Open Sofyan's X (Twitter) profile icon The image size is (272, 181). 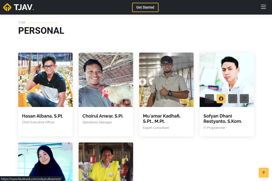(209, 99)
